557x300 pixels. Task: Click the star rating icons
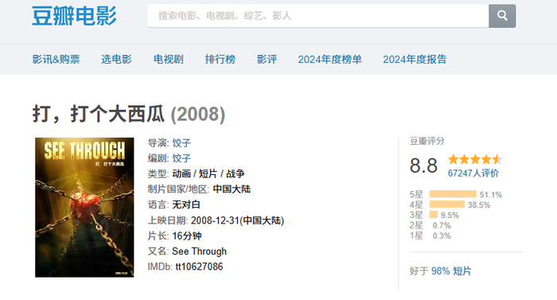coord(475,159)
